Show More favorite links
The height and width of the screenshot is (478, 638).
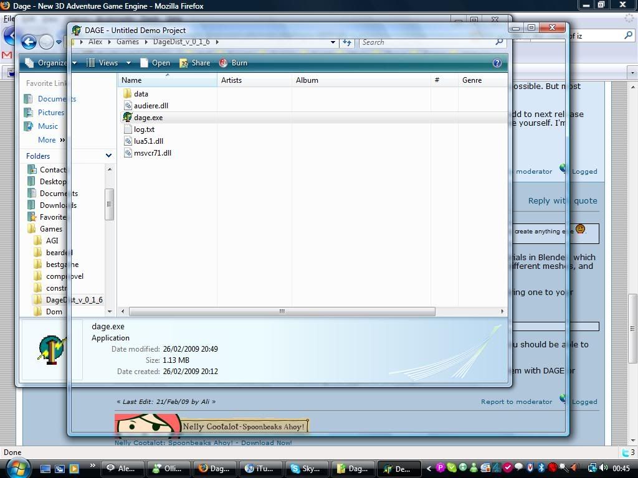click(x=51, y=140)
